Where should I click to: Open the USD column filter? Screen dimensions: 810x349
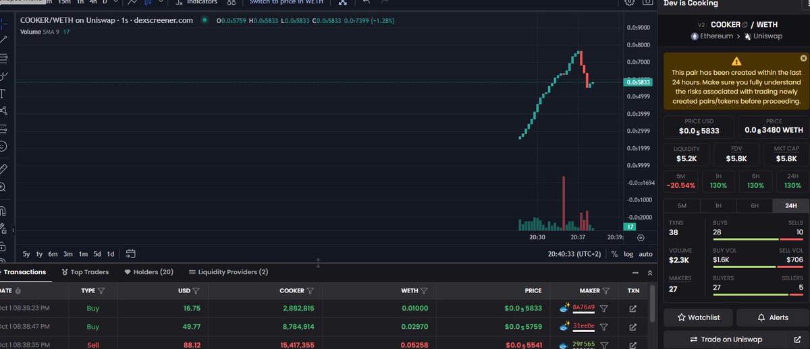coord(196,291)
